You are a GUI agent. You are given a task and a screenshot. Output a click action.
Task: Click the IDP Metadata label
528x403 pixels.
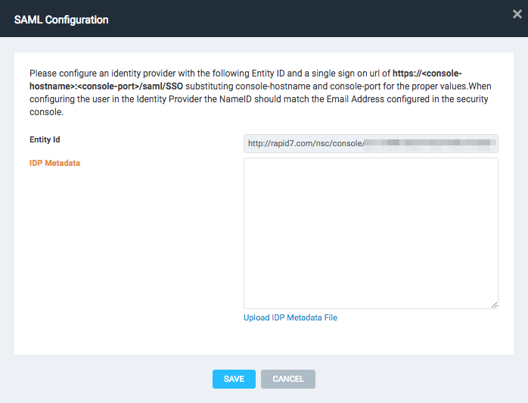(54, 163)
